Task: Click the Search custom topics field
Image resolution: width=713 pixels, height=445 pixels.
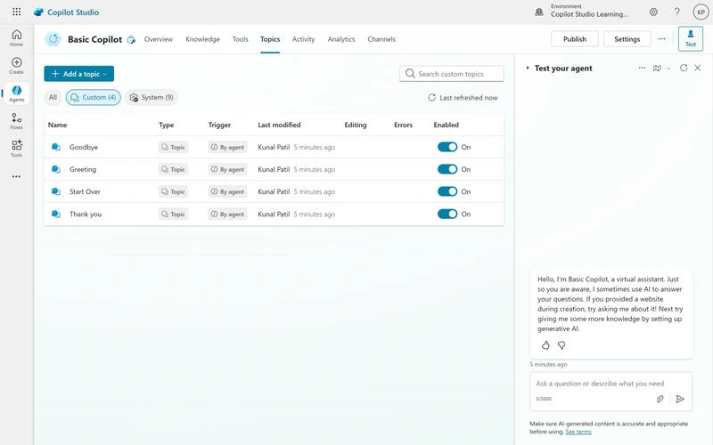Action: (x=452, y=74)
